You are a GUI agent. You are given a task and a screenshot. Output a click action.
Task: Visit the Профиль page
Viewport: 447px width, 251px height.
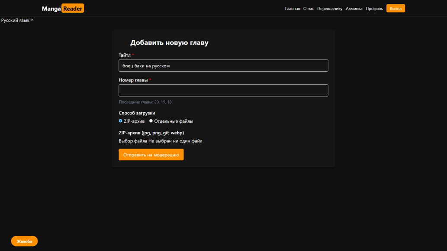[374, 9]
